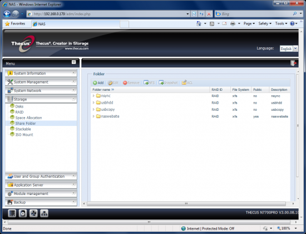Click the logout icon in header bar
This screenshot has width=306, height=234.
coord(293,63)
